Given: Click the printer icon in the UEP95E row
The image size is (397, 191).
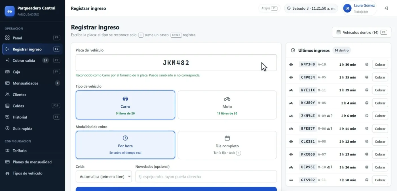Looking at the screenshot, I should point(367,167).
